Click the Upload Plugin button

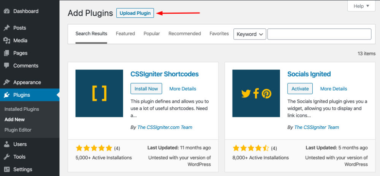[x=135, y=13]
